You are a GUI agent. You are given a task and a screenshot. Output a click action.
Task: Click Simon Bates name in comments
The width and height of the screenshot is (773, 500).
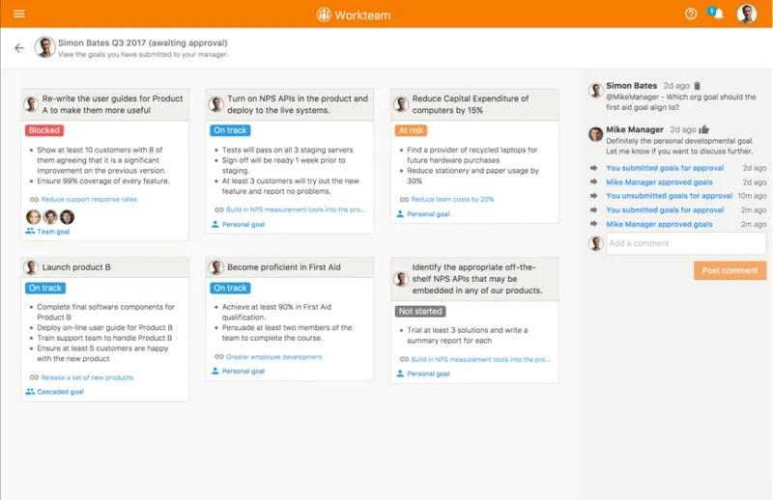click(x=631, y=86)
